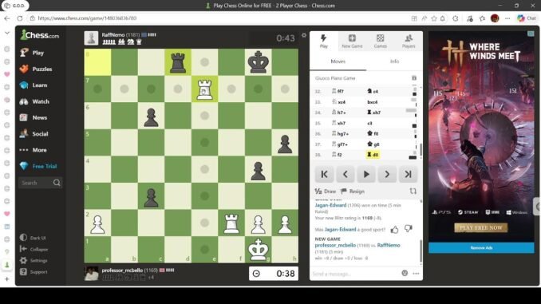Toggle the Dark UI mode
The width and height of the screenshot is (541, 304).
tap(33, 238)
